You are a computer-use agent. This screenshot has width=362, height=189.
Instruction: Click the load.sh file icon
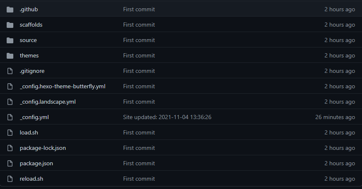[10, 133]
